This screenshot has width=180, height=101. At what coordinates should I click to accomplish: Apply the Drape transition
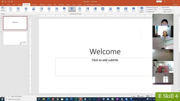118,9
